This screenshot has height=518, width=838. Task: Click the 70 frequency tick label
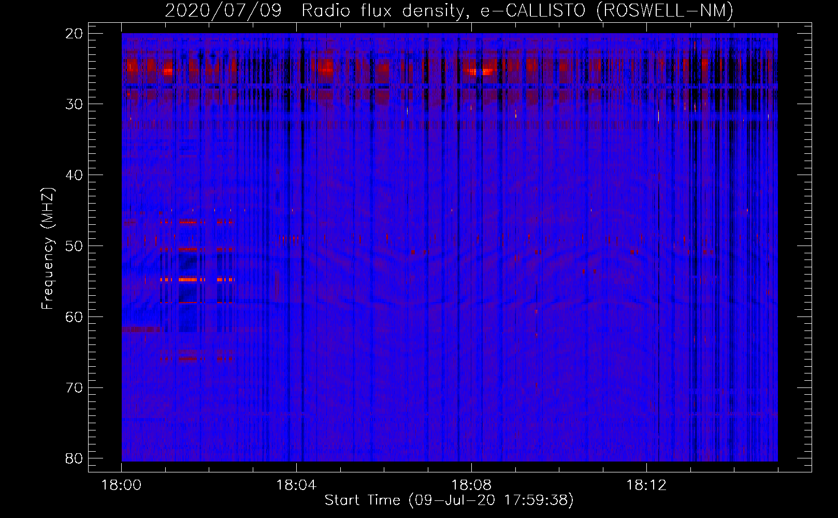click(75, 388)
